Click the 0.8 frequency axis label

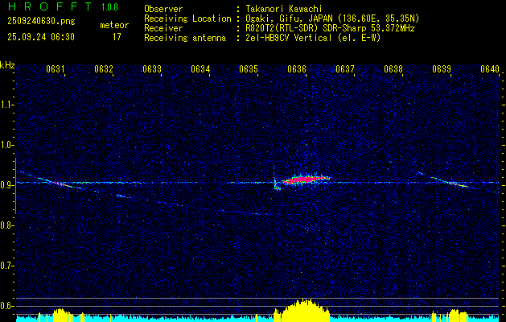point(7,225)
